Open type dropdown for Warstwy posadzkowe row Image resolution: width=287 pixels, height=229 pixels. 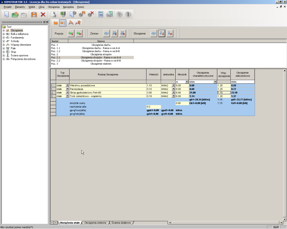[x=67, y=85]
